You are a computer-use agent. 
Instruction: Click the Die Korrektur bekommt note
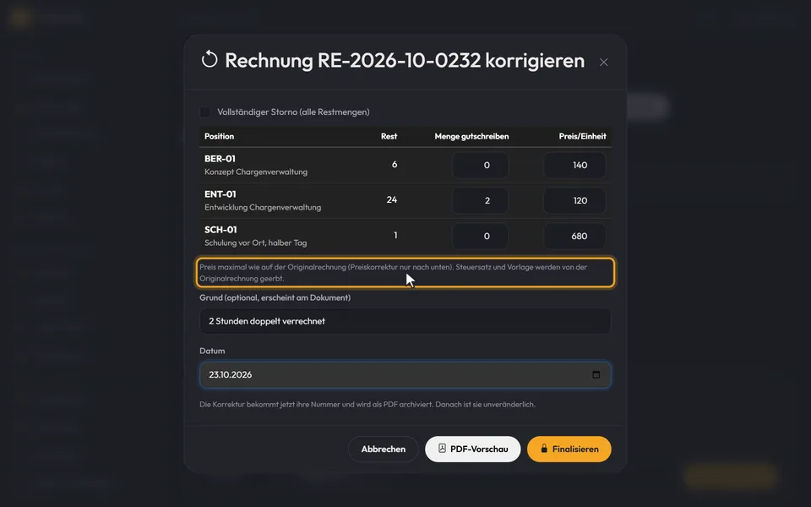point(367,405)
